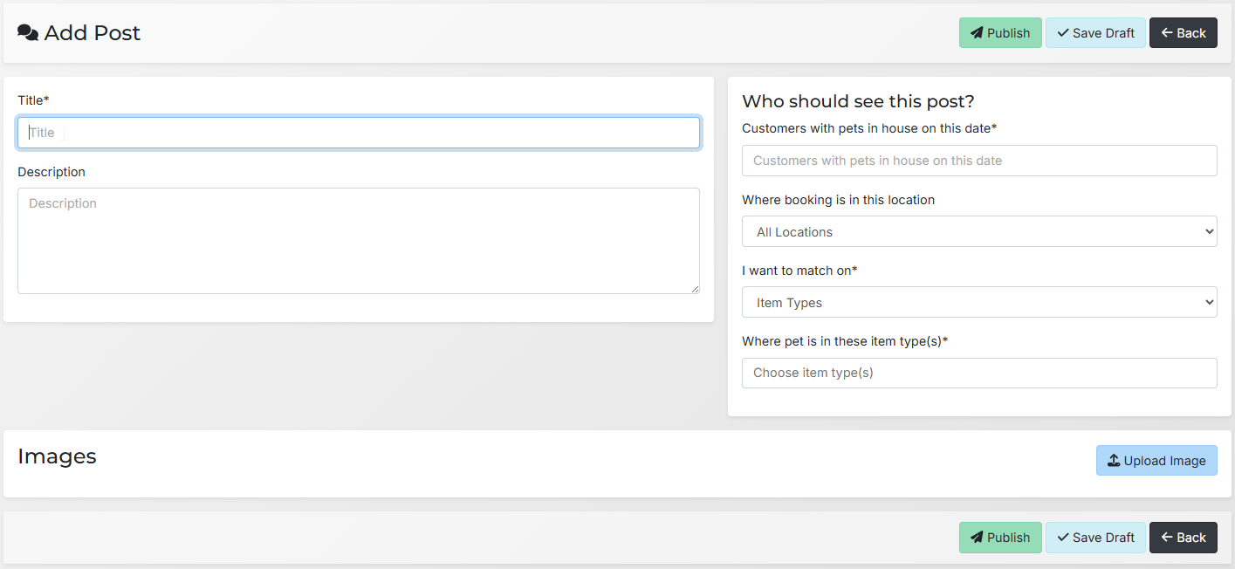Click the bottom Save Draft button
Screen dimensions: 1235x569
1095,538
